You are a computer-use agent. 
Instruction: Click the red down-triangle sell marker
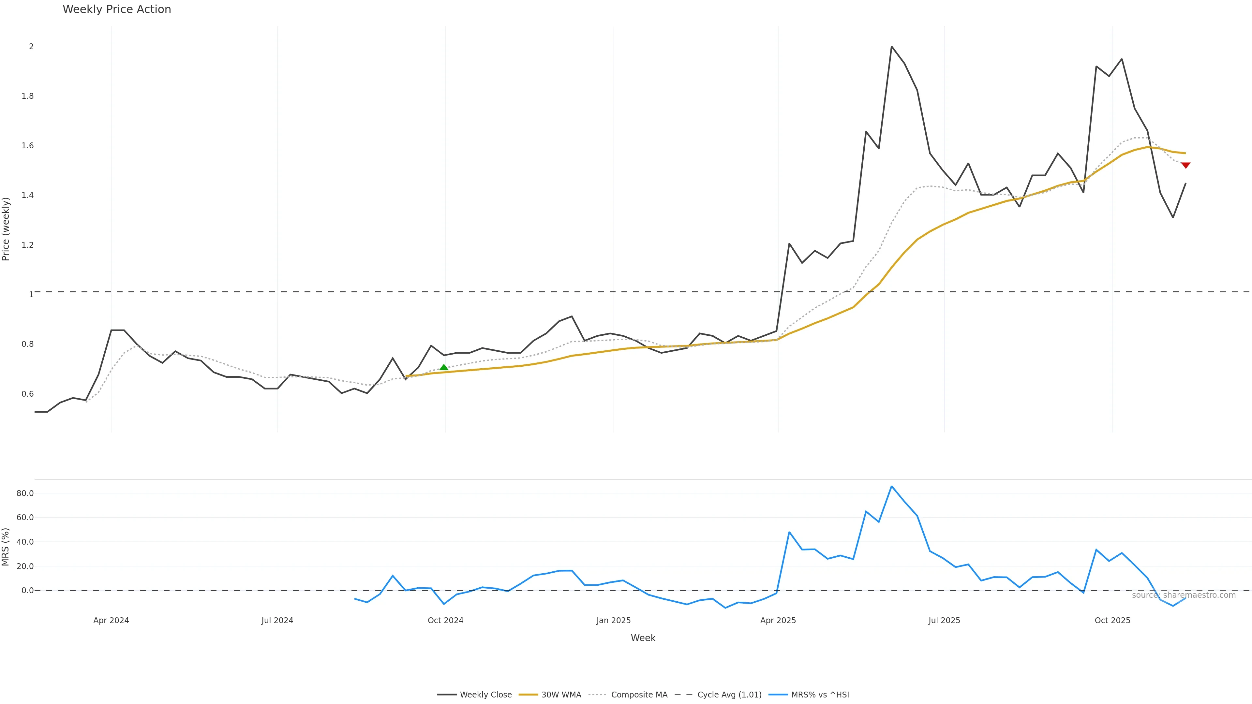point(1185,166)
